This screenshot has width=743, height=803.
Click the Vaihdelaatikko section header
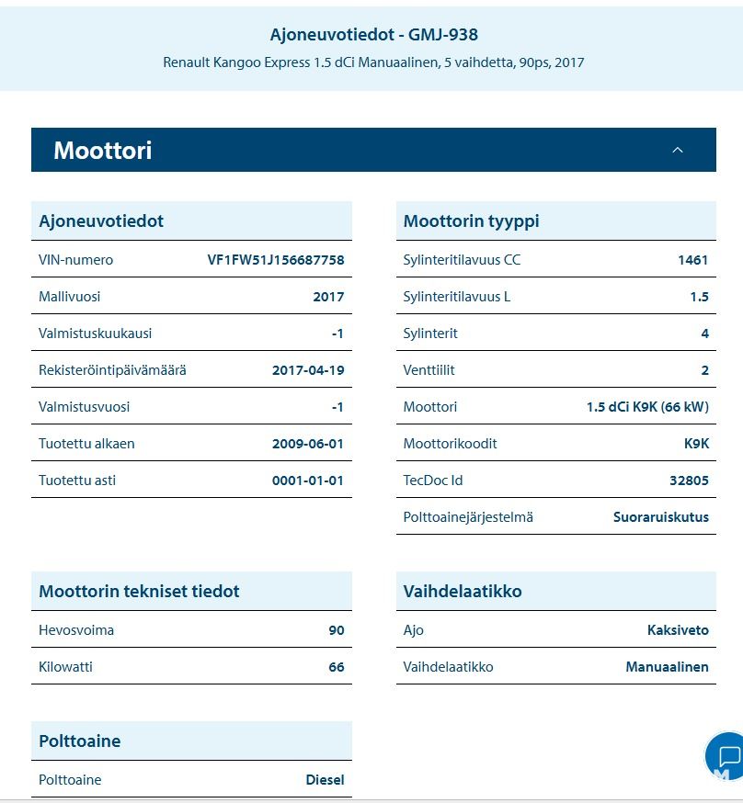(x=463, y=592)
